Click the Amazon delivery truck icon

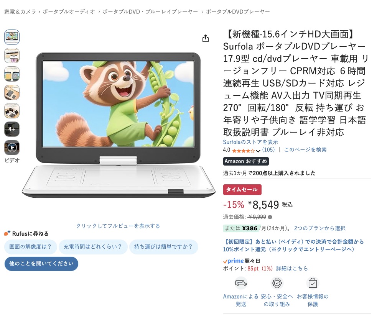click(x=241, y=283)
